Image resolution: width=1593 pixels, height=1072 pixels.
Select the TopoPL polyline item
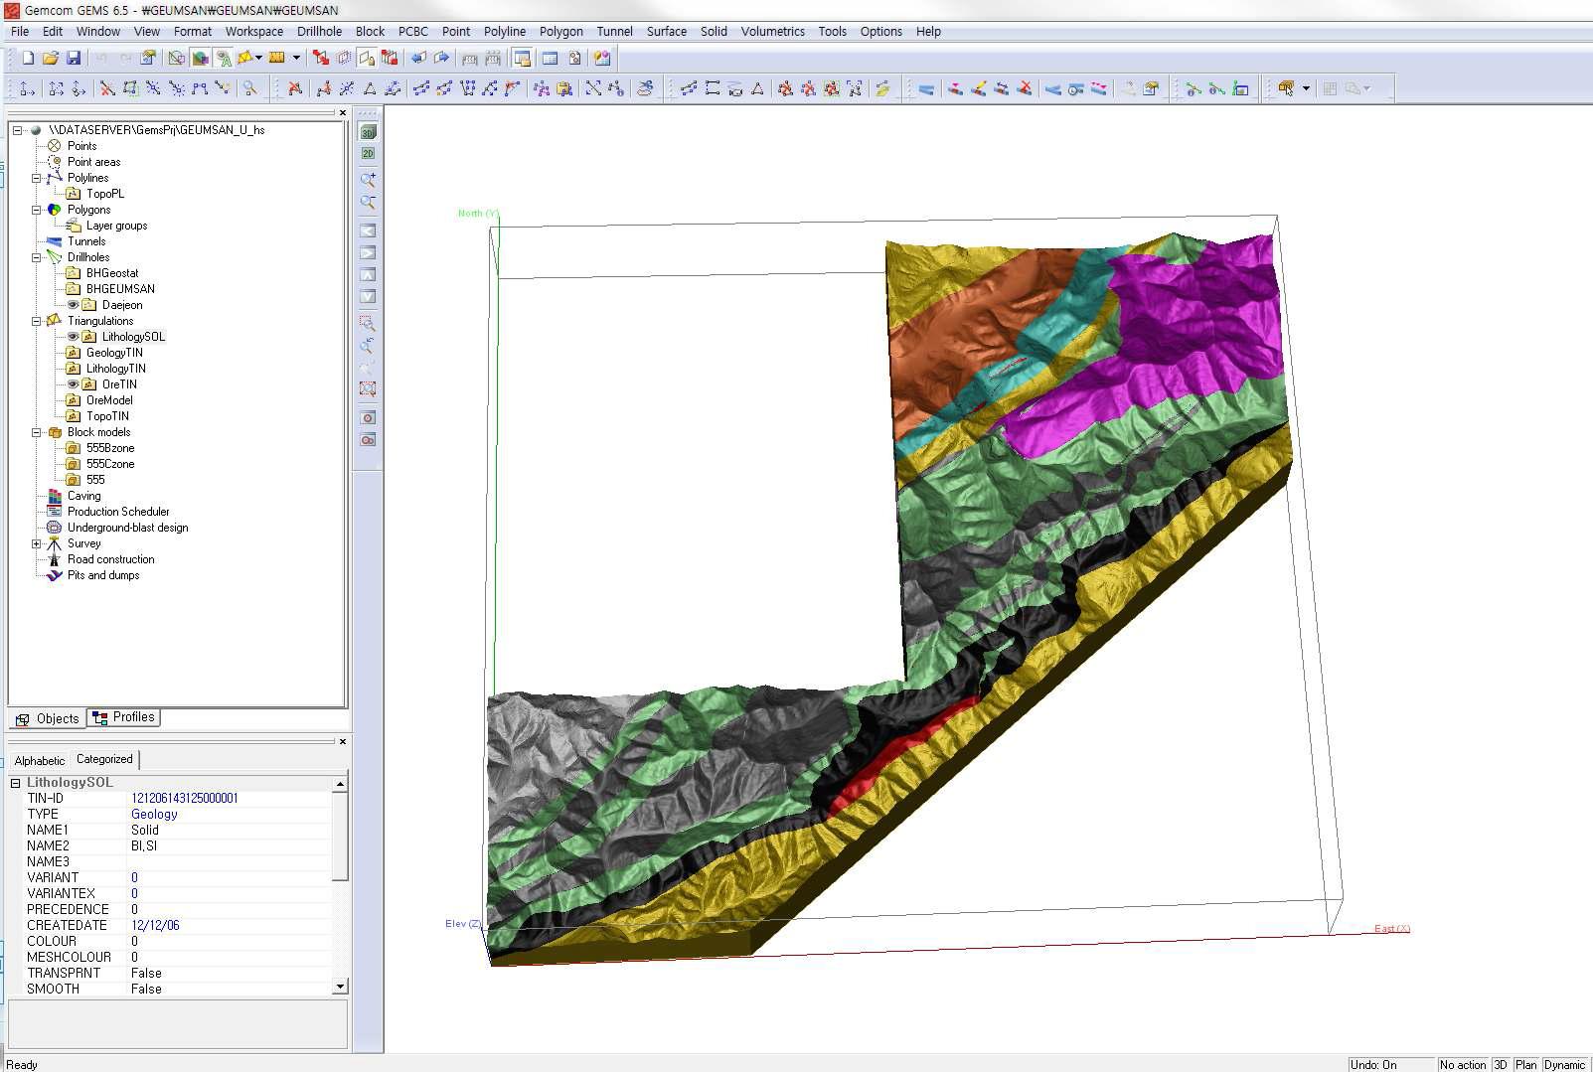104,194
